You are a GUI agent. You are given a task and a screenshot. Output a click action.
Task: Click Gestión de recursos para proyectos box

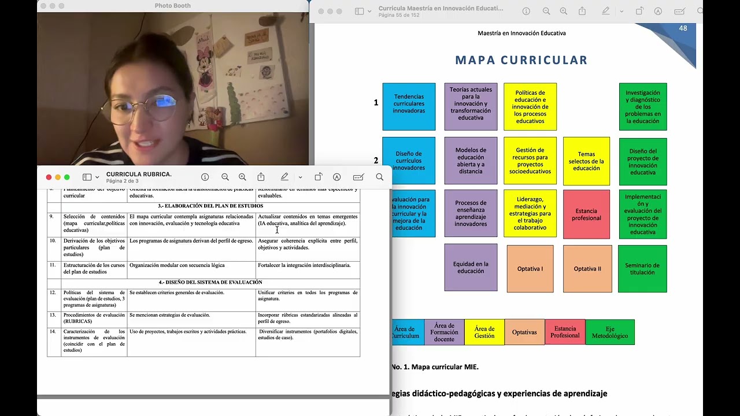(530, 161)
